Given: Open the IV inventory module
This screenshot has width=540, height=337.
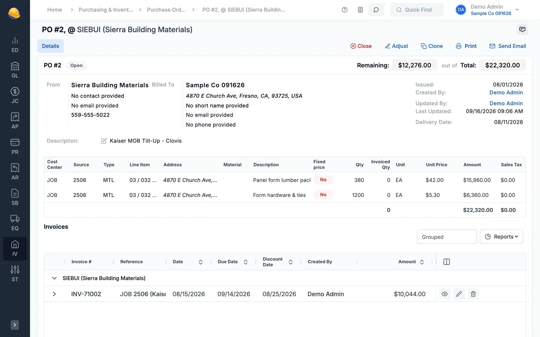Looking at the screenshot, I should coord(15,249).
